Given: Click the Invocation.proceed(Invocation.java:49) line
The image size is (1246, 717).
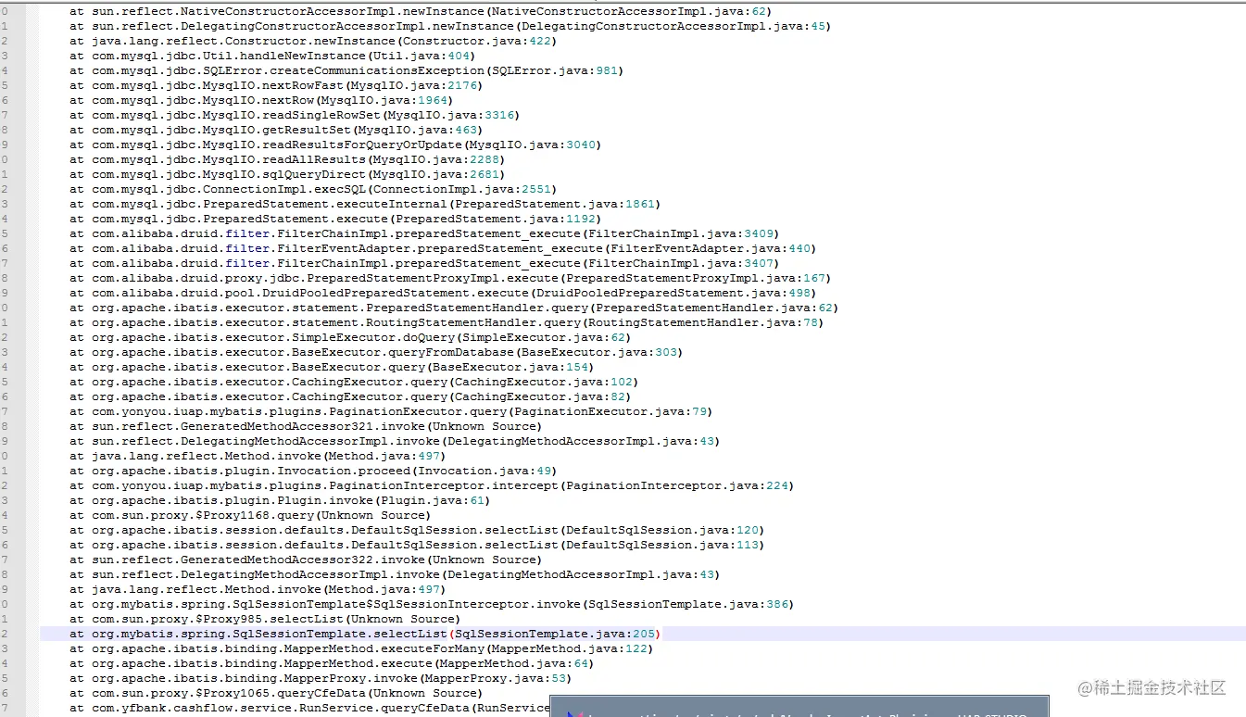Looking at the screenshot, I should [313, 471].
